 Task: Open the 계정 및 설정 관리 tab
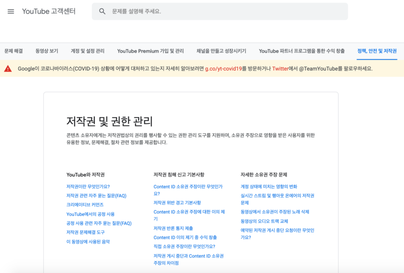point(87,51)
